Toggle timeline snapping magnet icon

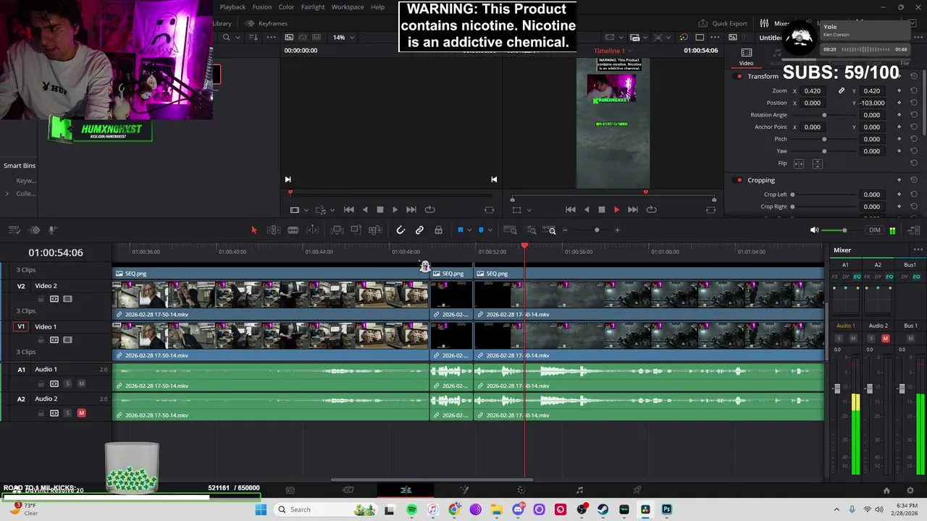[400, 230]
